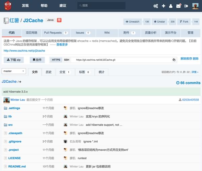This screenshot has width=202, height=171.
Task: Open the oschina.net/p/j2cache link
Action: pyautogui.click(x=24, y=51)
